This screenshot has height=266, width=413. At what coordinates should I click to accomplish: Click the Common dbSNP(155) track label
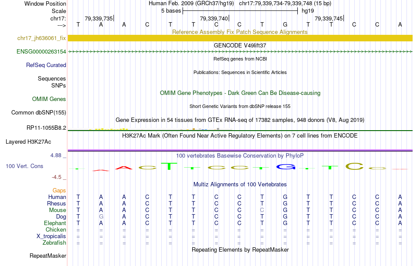(39, 112)
